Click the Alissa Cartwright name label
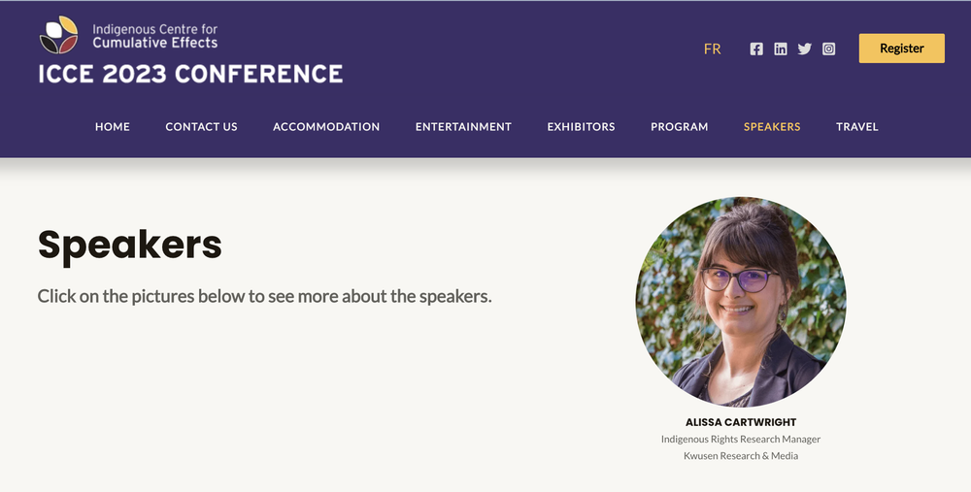The image size is (971, 492). tap(741, 422)
